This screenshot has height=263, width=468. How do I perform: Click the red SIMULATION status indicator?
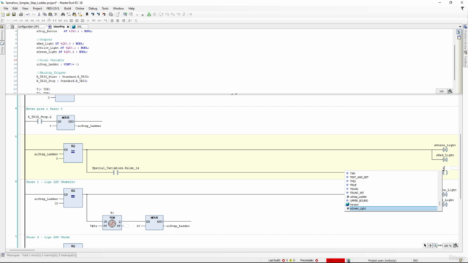[336, 260]
